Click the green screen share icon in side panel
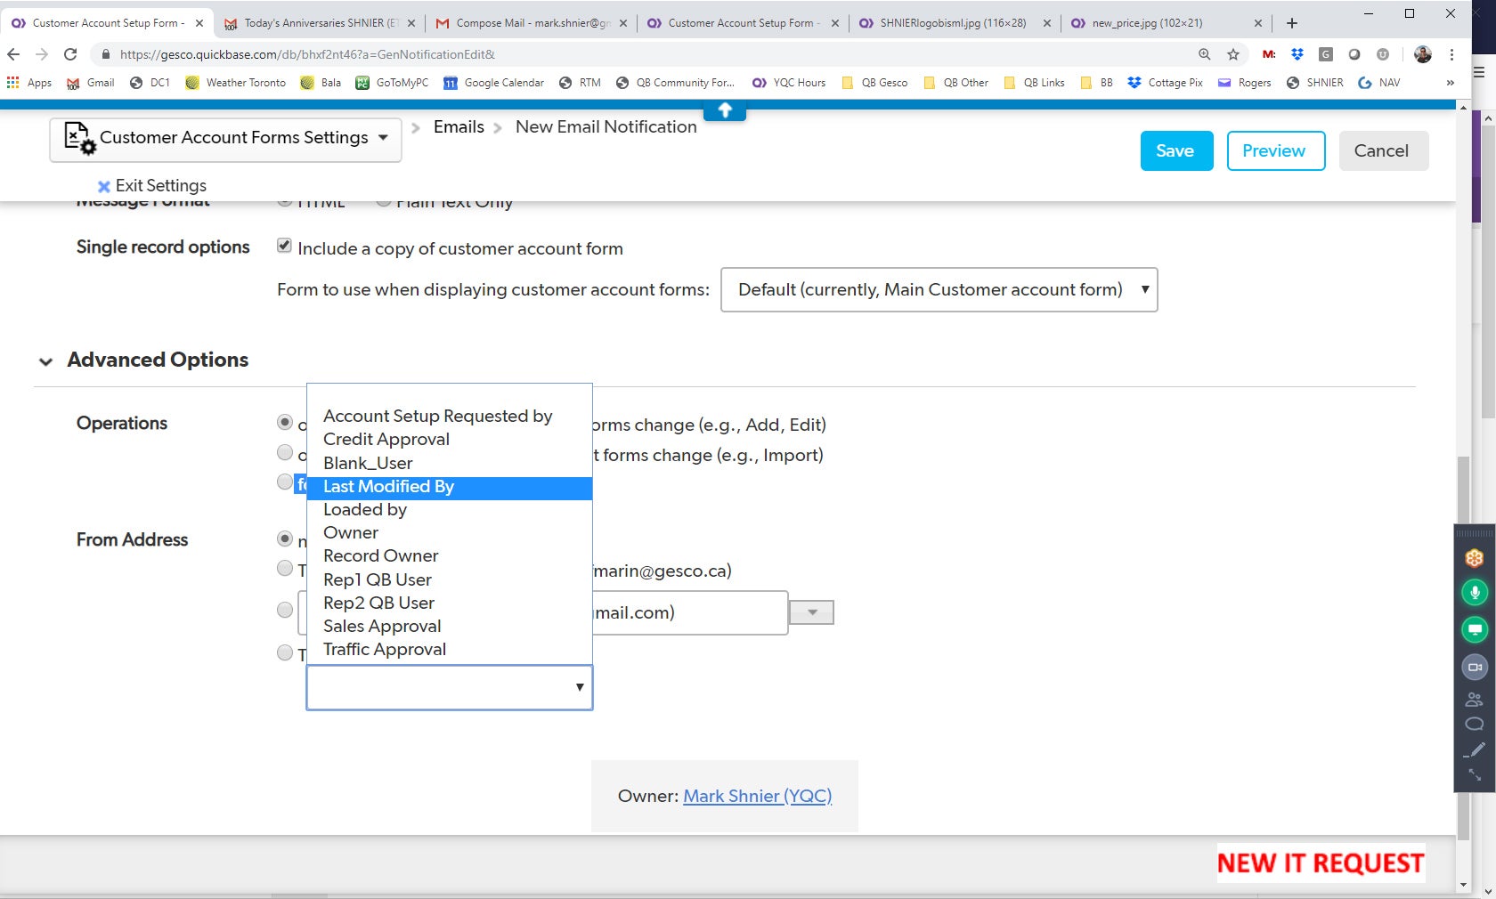Screen dimensions: 1496x899 pyautogui.click(x=1475, y=629)
